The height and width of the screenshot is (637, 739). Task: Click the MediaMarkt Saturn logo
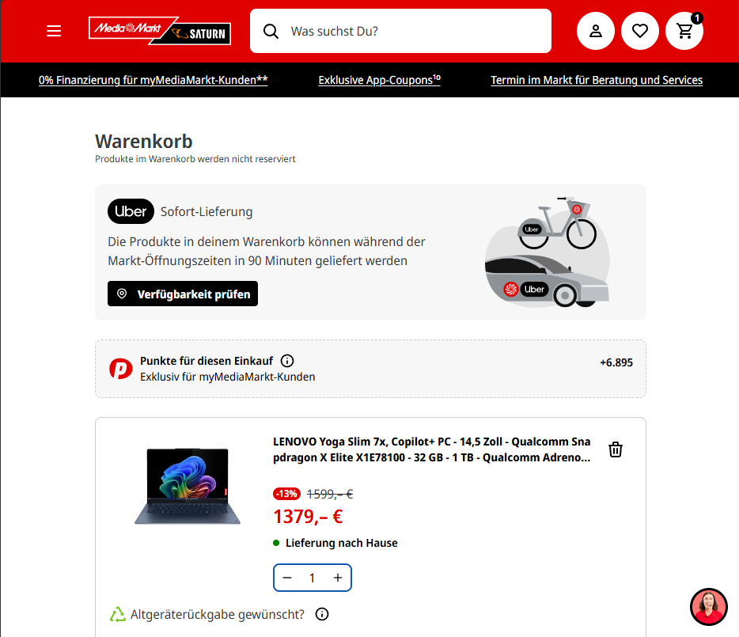[160, 31]
